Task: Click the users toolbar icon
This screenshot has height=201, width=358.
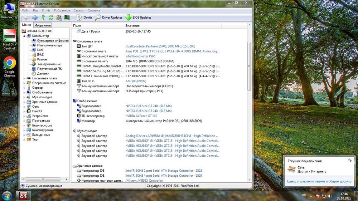Action: pos(59,18)
